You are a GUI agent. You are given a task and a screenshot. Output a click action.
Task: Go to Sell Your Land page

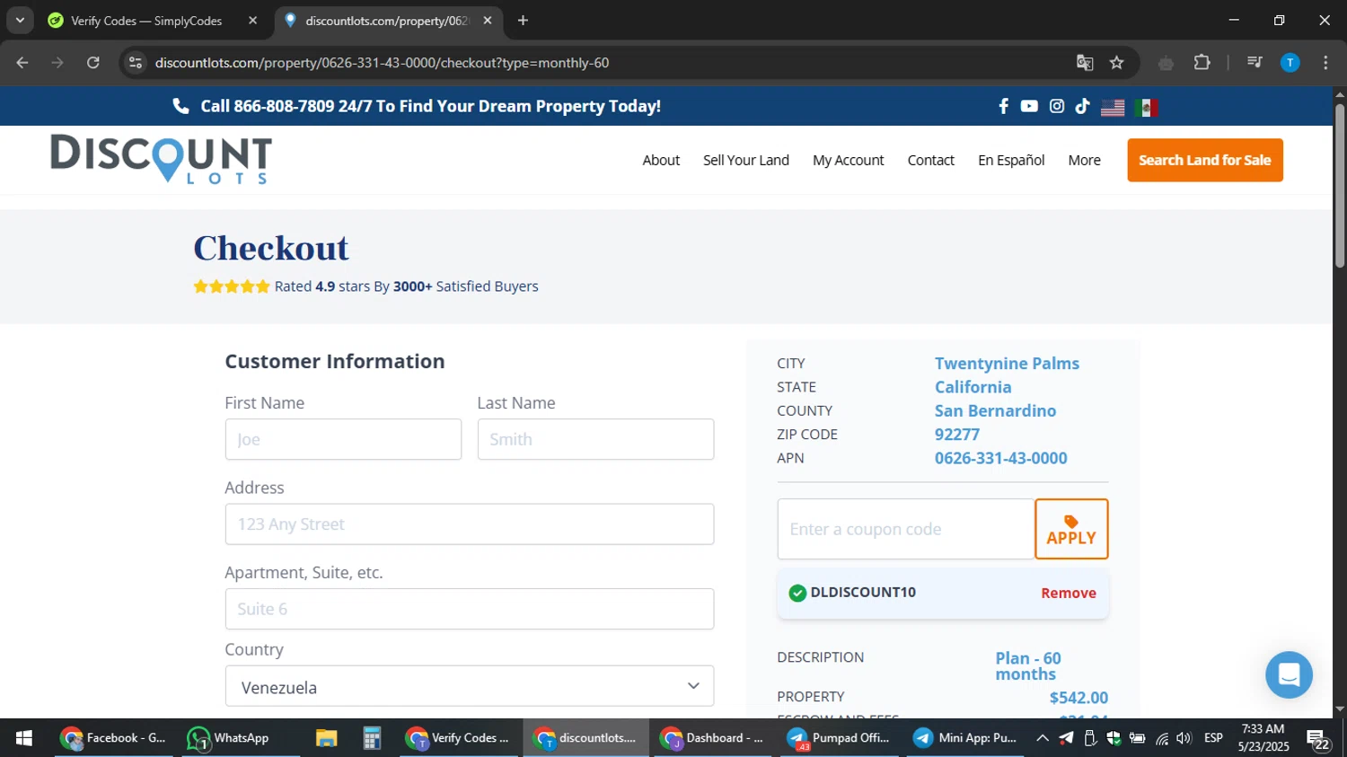(x=746, y=160)
